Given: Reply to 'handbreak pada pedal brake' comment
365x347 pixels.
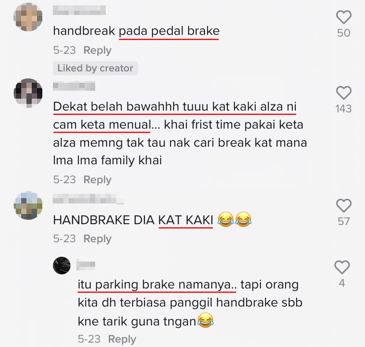Looking at the screenshot, I should coord(97,51).
